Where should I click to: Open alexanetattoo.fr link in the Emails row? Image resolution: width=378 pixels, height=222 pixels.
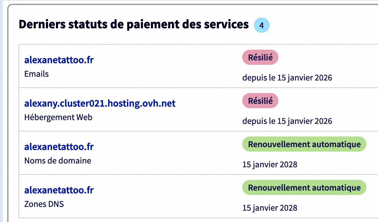tap(59, 60)
